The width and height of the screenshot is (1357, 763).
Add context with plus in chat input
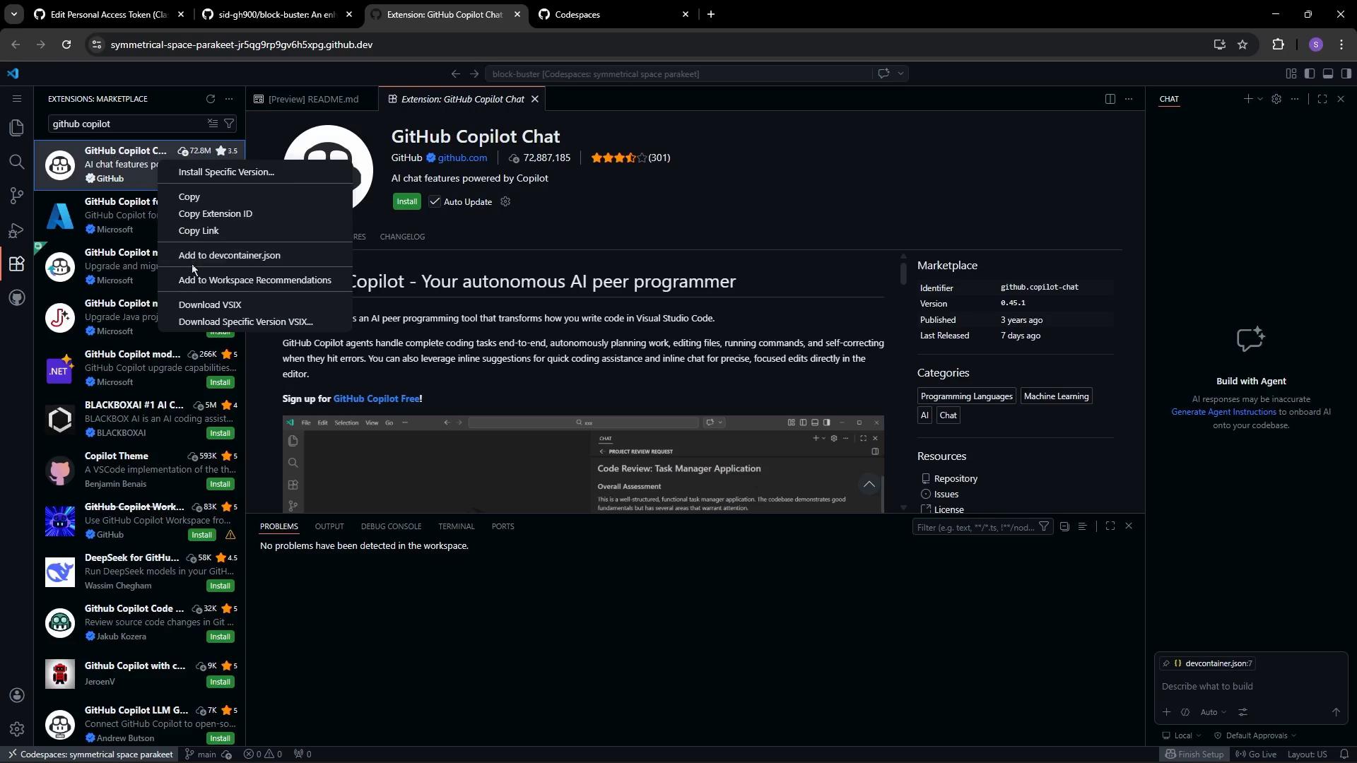click(1166, 712)
